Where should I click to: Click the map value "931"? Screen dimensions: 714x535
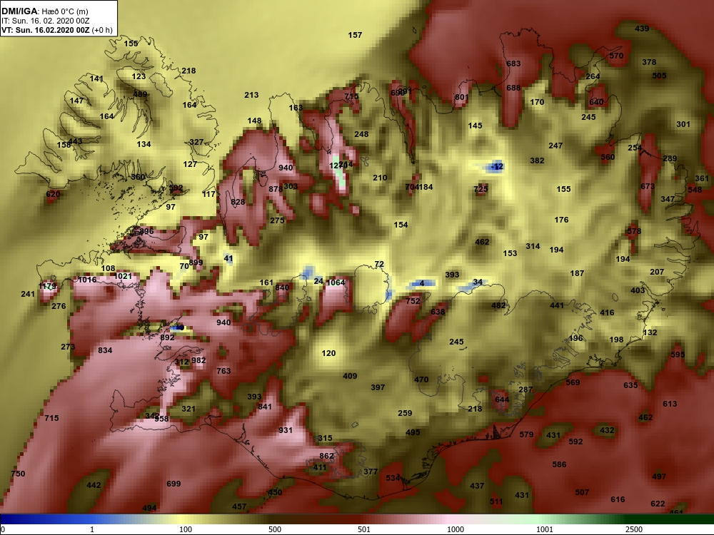[x=286, y=430]
